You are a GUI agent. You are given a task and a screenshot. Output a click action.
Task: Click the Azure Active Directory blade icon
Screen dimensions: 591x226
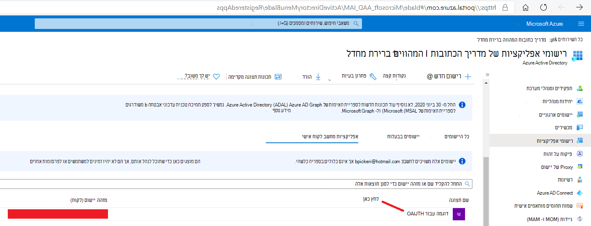[x=578, y=56]
